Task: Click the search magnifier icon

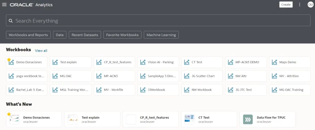Action: coord(11,21)
